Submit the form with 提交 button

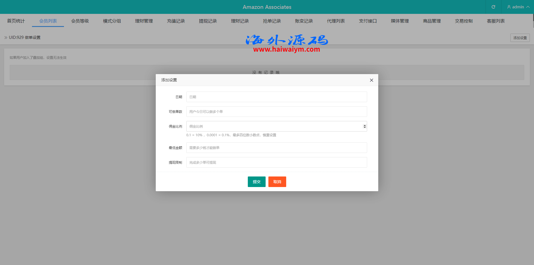point(256,182)
